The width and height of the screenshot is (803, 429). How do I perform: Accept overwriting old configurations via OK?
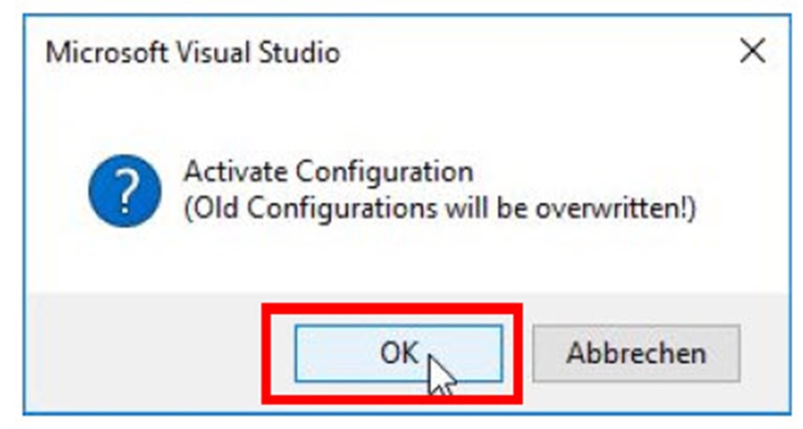click(x=398, y=353)
